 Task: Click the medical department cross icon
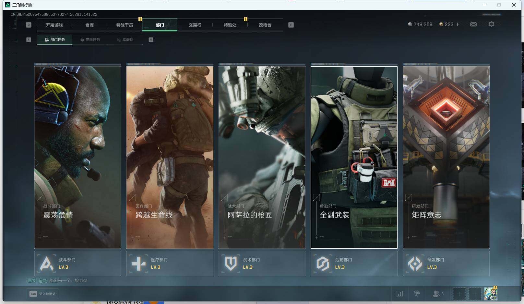(138, 264)
